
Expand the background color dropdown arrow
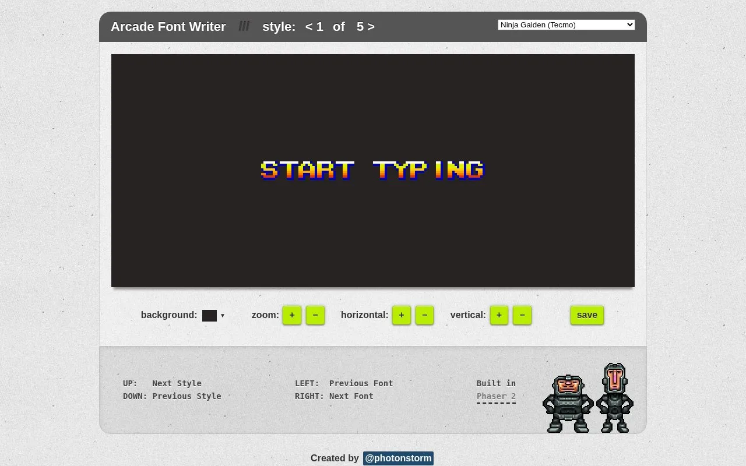(x=223, y=316)
